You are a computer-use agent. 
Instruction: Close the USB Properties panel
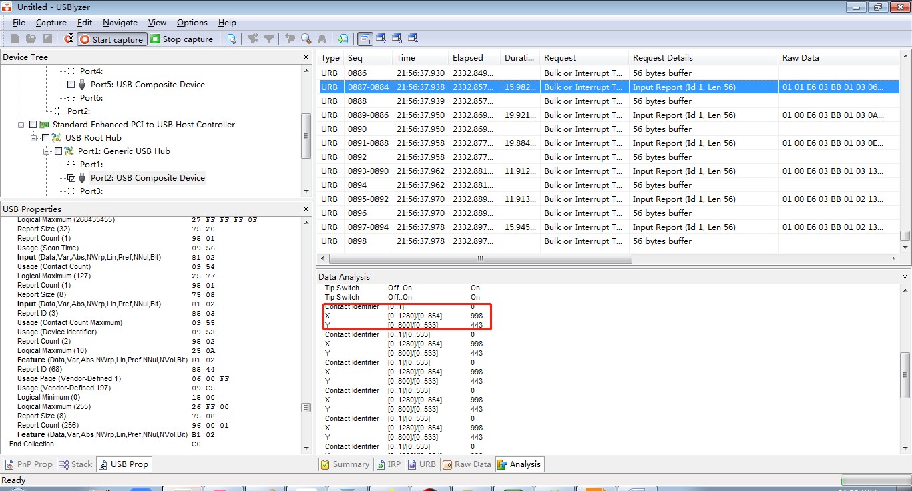click(306, 209)
